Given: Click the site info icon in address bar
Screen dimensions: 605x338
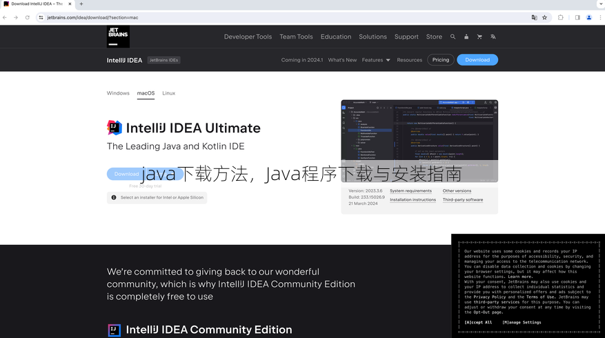Looking at the screenshot, I should tap(41, 17).
